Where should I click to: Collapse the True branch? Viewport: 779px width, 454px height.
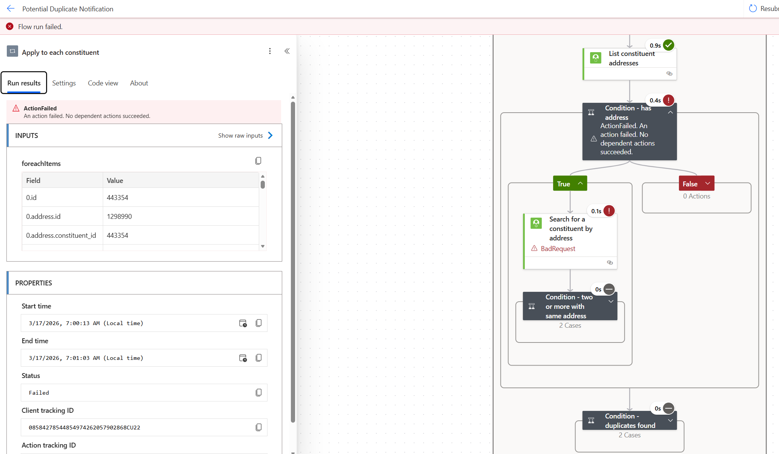point(580,184)
